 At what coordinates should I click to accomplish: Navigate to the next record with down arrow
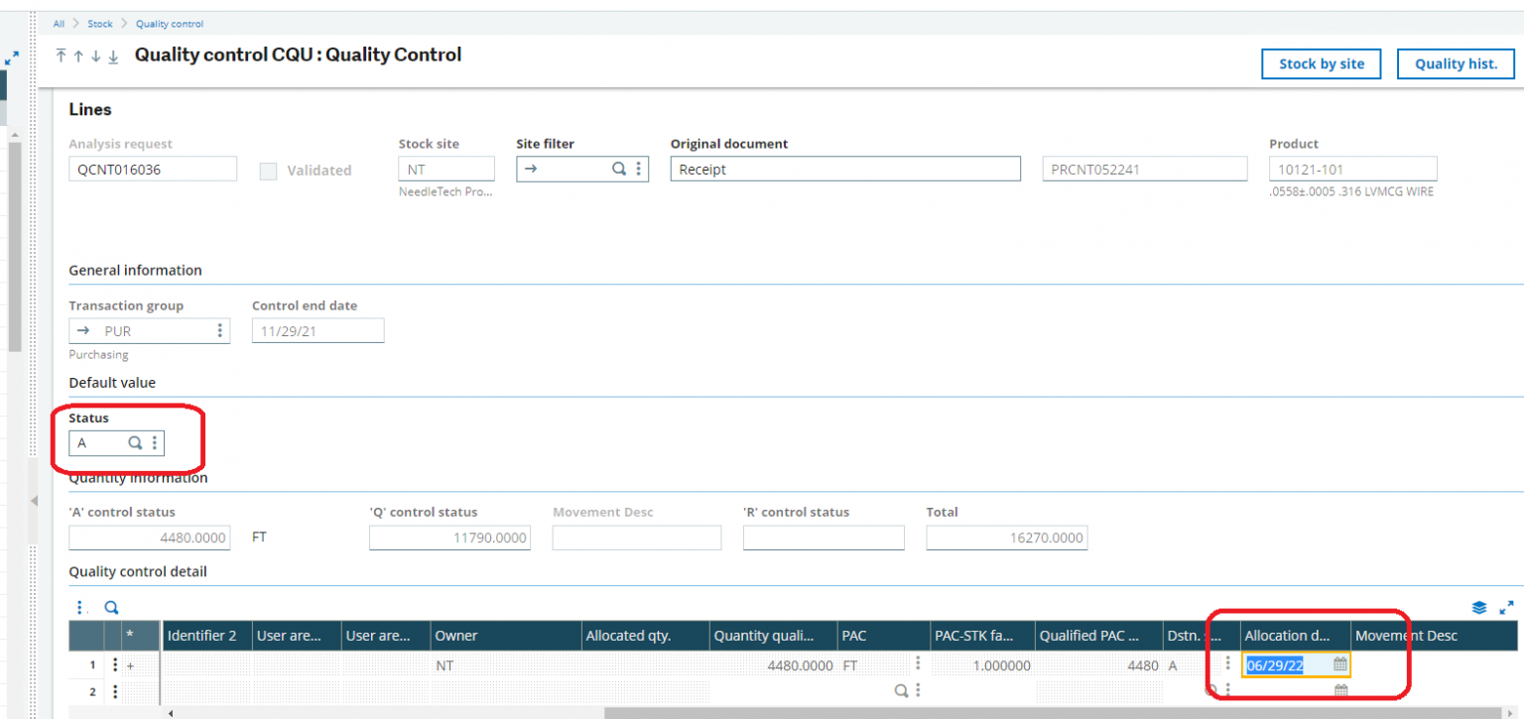coord(95,58)
